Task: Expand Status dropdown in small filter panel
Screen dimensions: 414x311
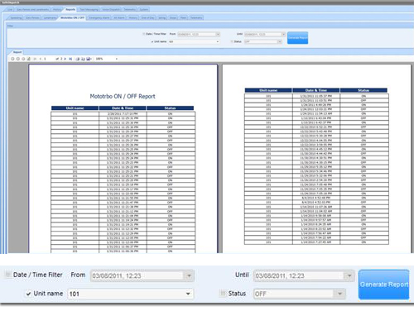Action: [280, 41]
